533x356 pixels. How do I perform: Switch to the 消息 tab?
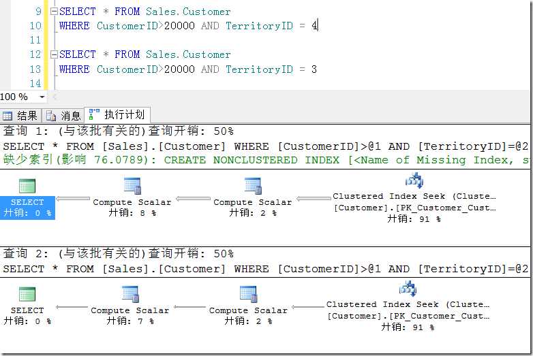click(63, 116)
